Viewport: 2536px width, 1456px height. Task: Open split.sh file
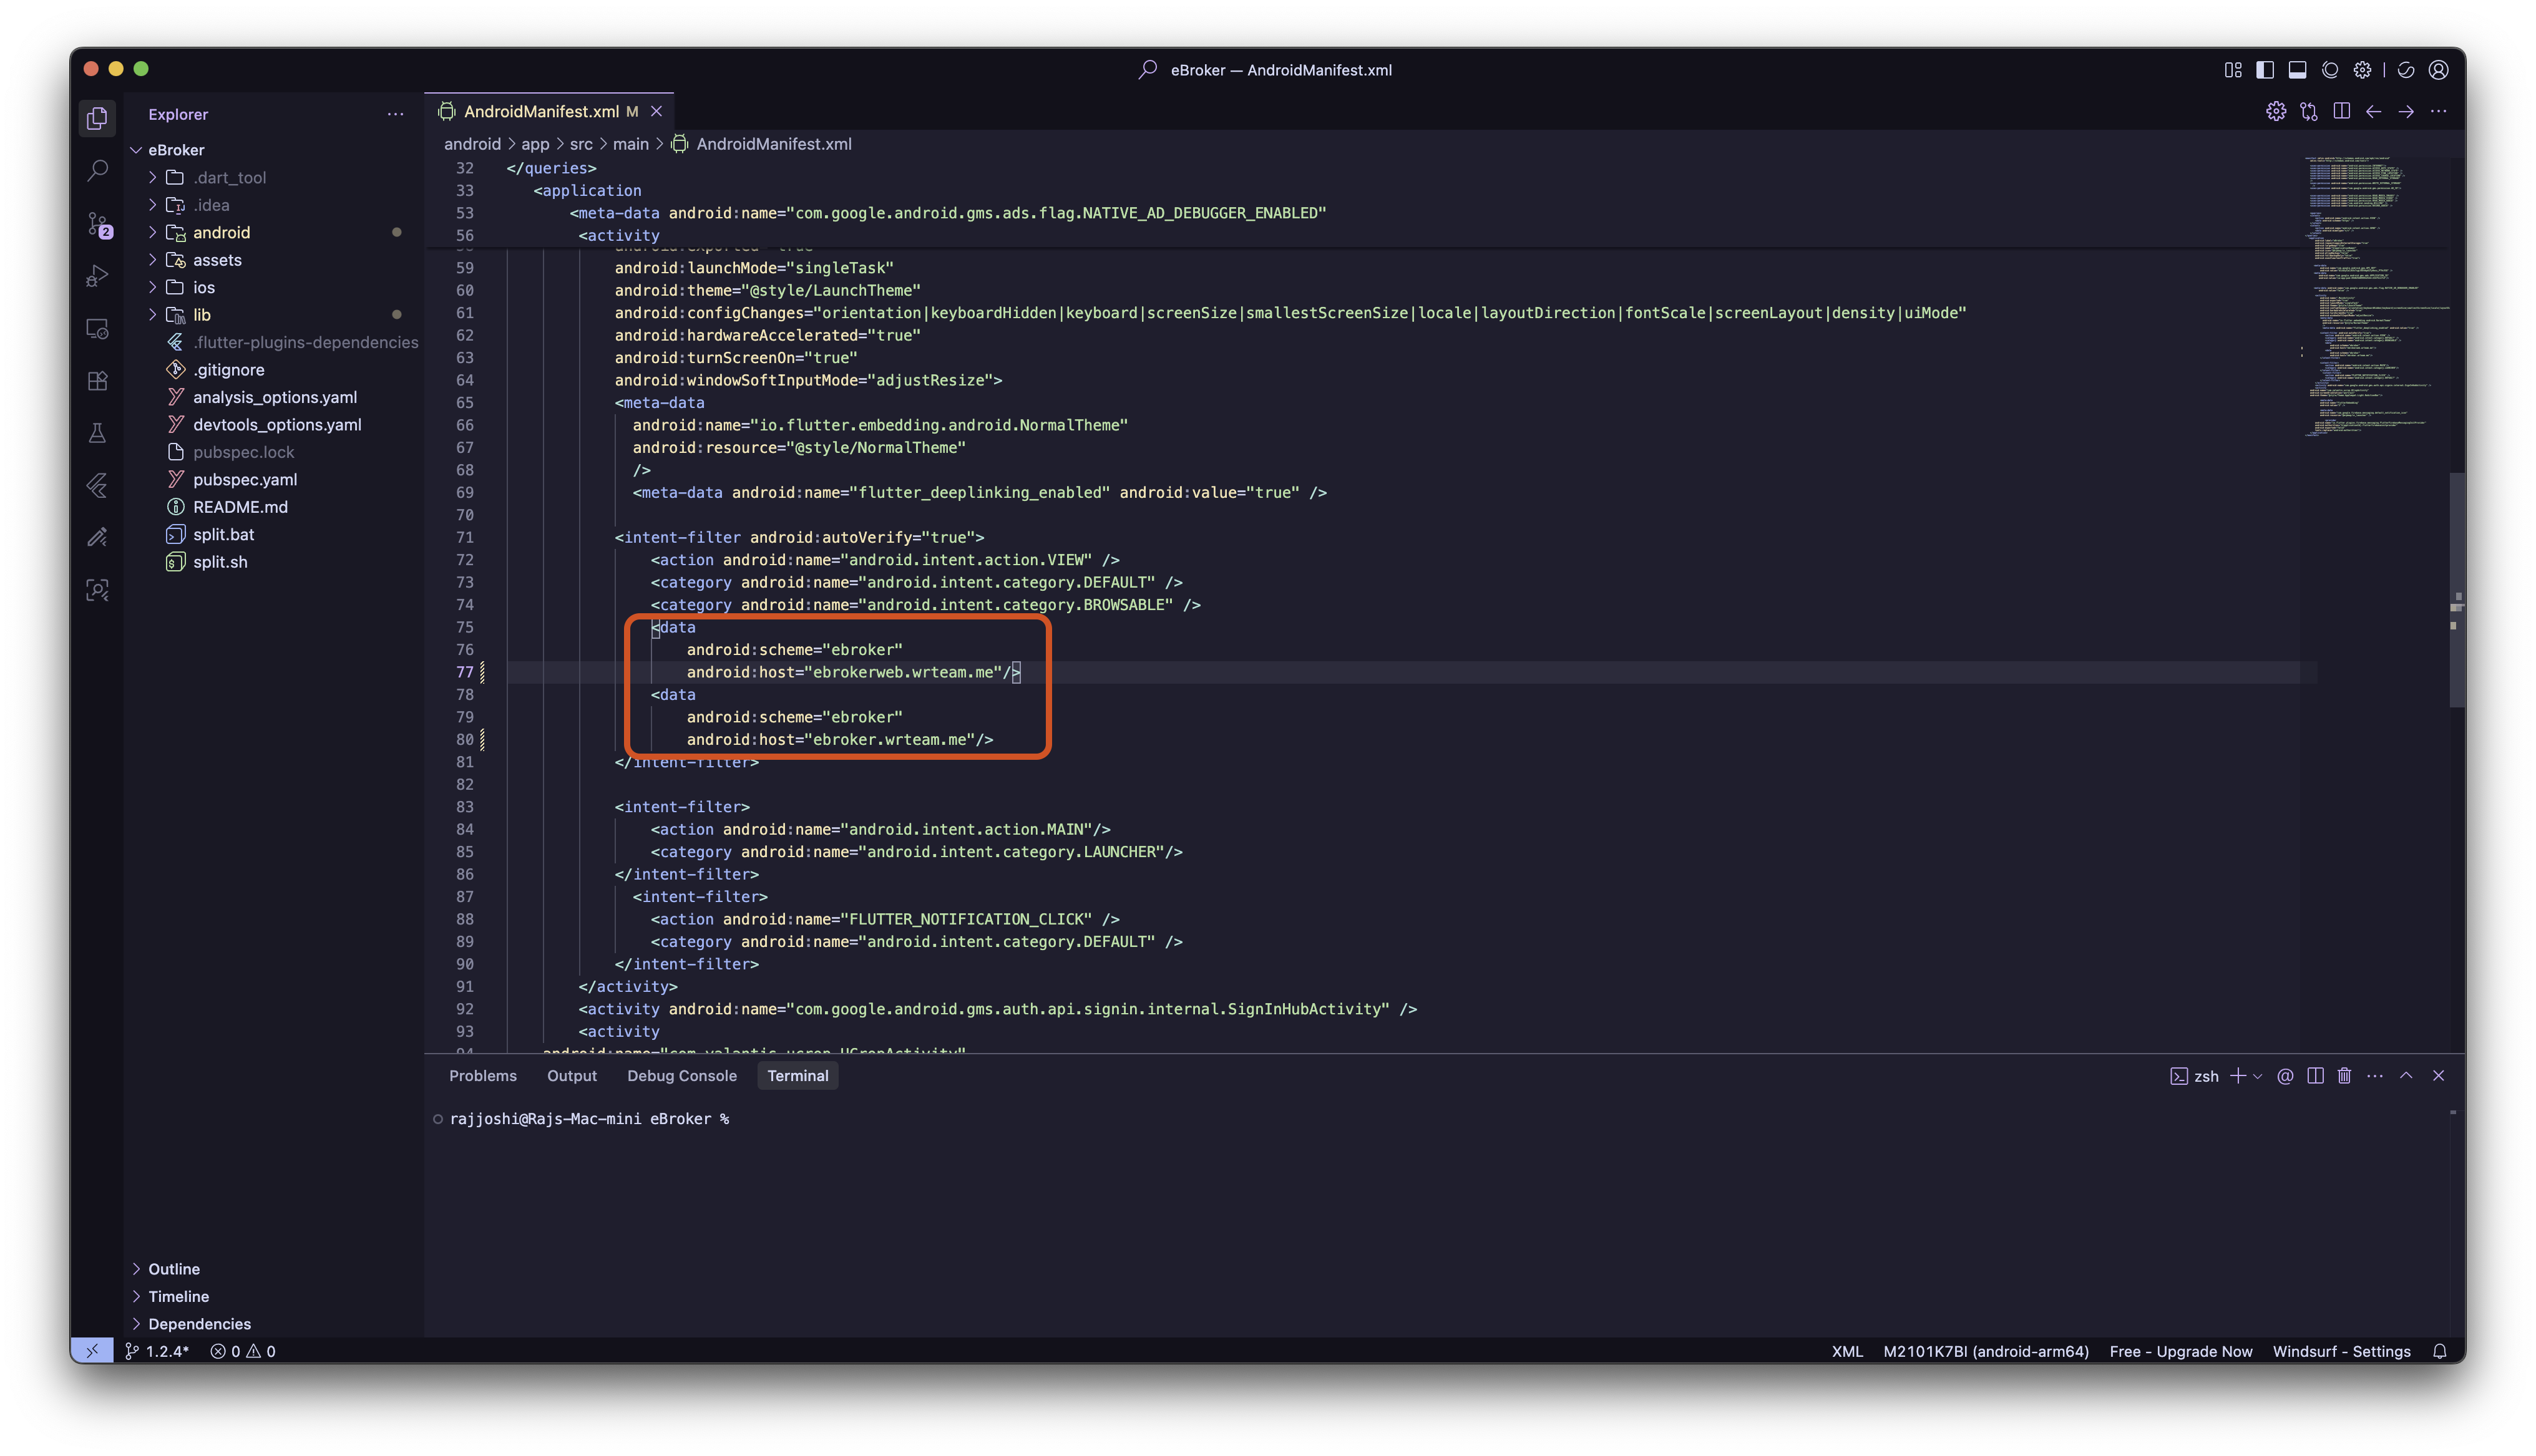220,562
